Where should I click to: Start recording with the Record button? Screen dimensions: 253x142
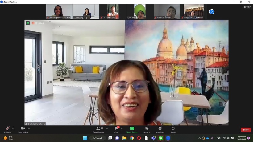coord(147,130)
